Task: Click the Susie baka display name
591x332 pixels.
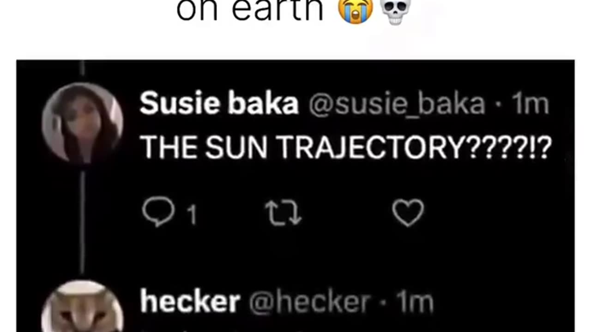Action: 219,103
